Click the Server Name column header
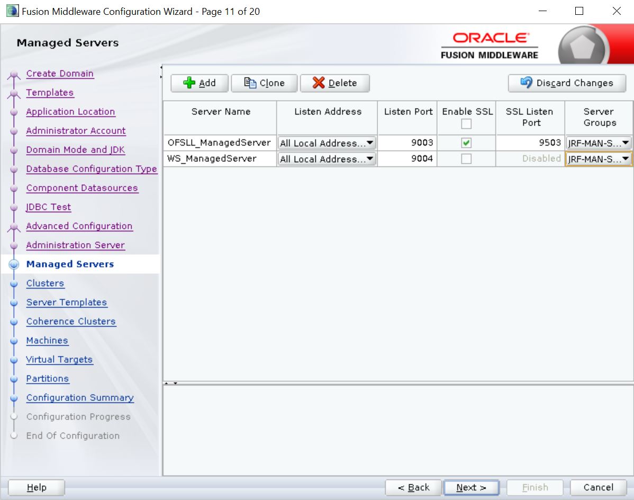Screen dimensions: 634x500 [x=220, y=118]
